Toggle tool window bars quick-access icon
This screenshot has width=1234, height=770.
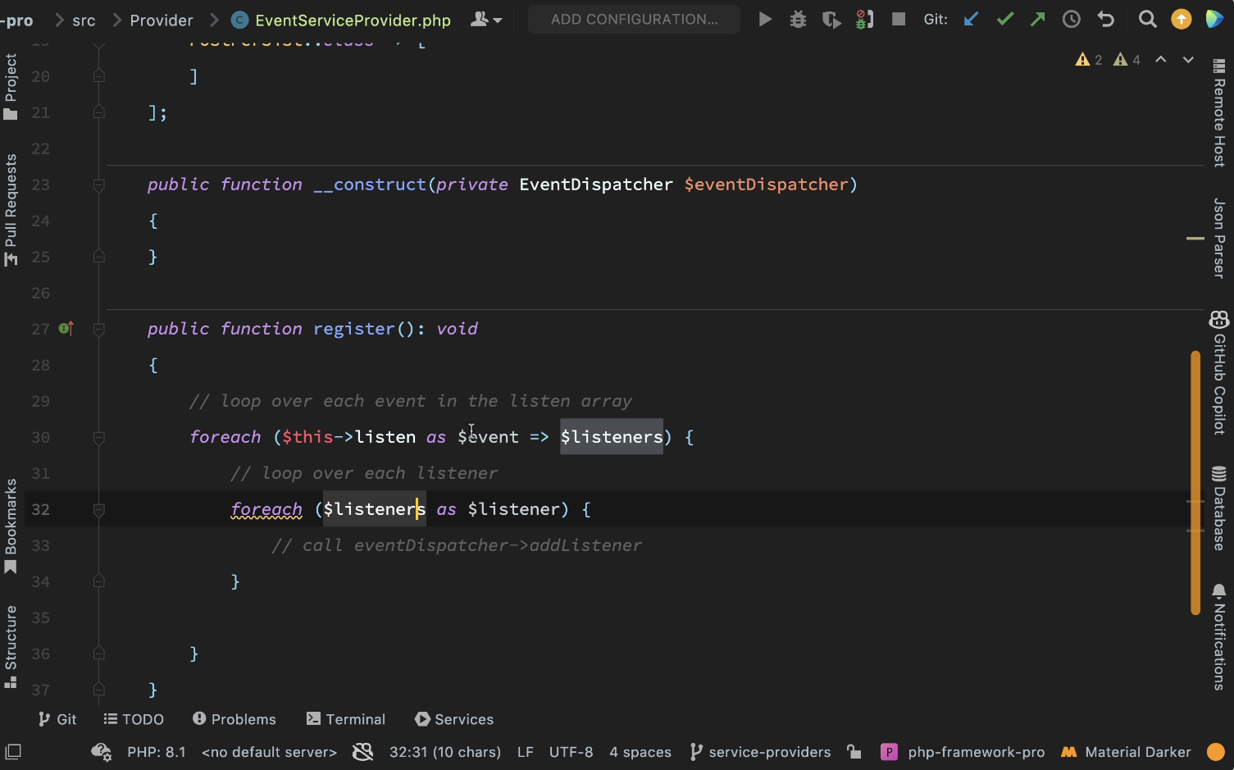pos(13,752)
